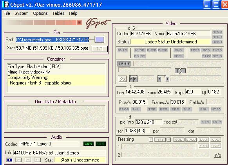
Task: Click the PVOP indicator
Action: [152, 50]
